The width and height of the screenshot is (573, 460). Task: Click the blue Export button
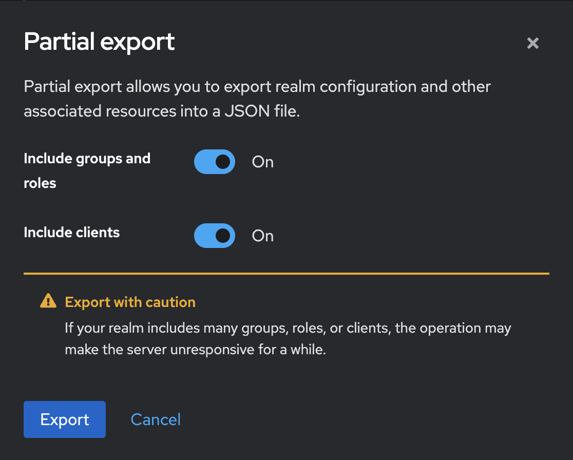(65, 419)
